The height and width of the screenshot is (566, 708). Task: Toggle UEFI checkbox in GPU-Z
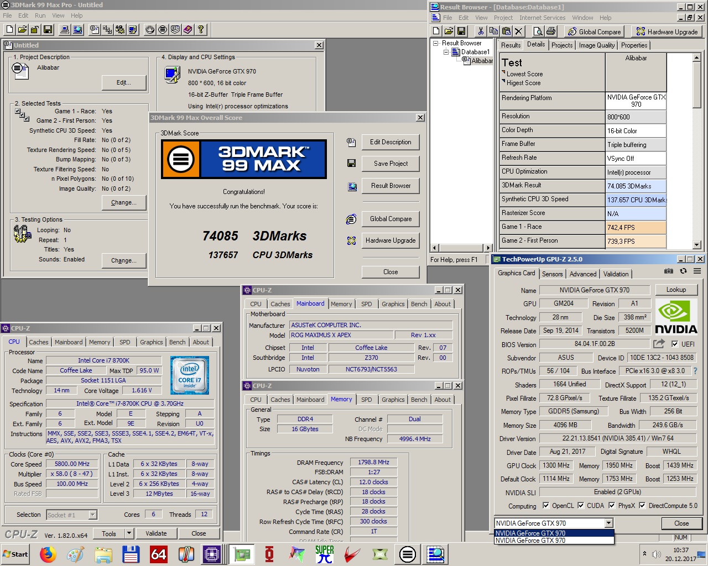(675, 344)
